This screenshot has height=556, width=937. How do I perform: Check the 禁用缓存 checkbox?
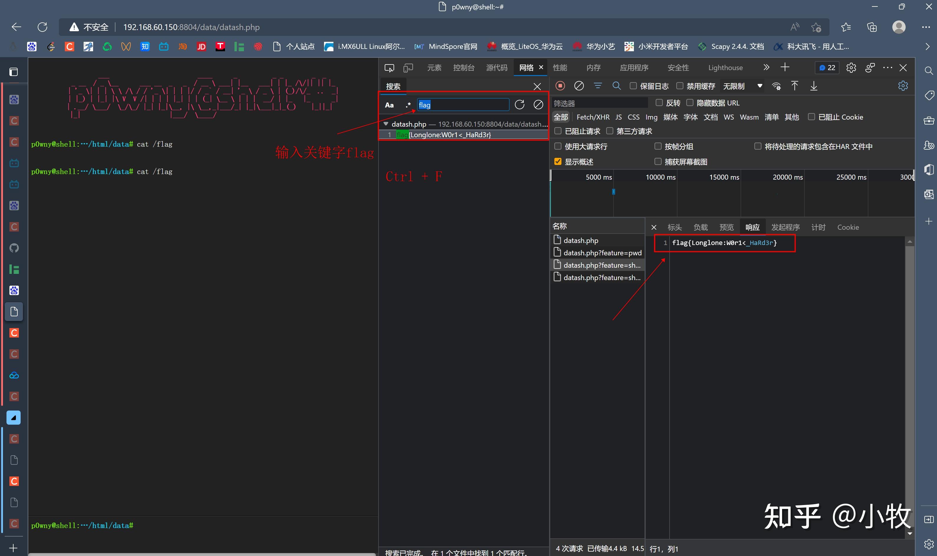tap(680, 86)
